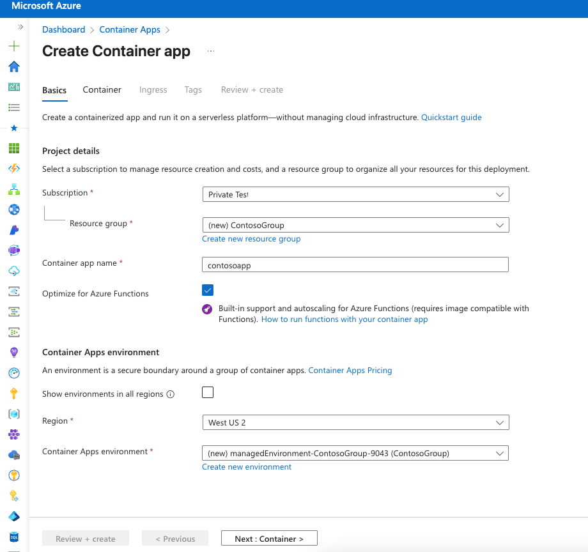Viewport: 588px width, 552px height.
Task: Open the blue cloud with server icon
Action: 14,455
